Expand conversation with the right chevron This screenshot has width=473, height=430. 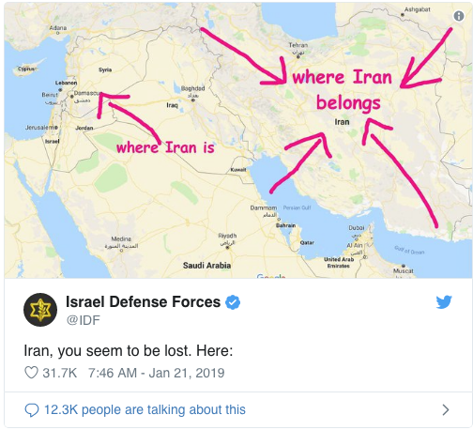point(446,409)
